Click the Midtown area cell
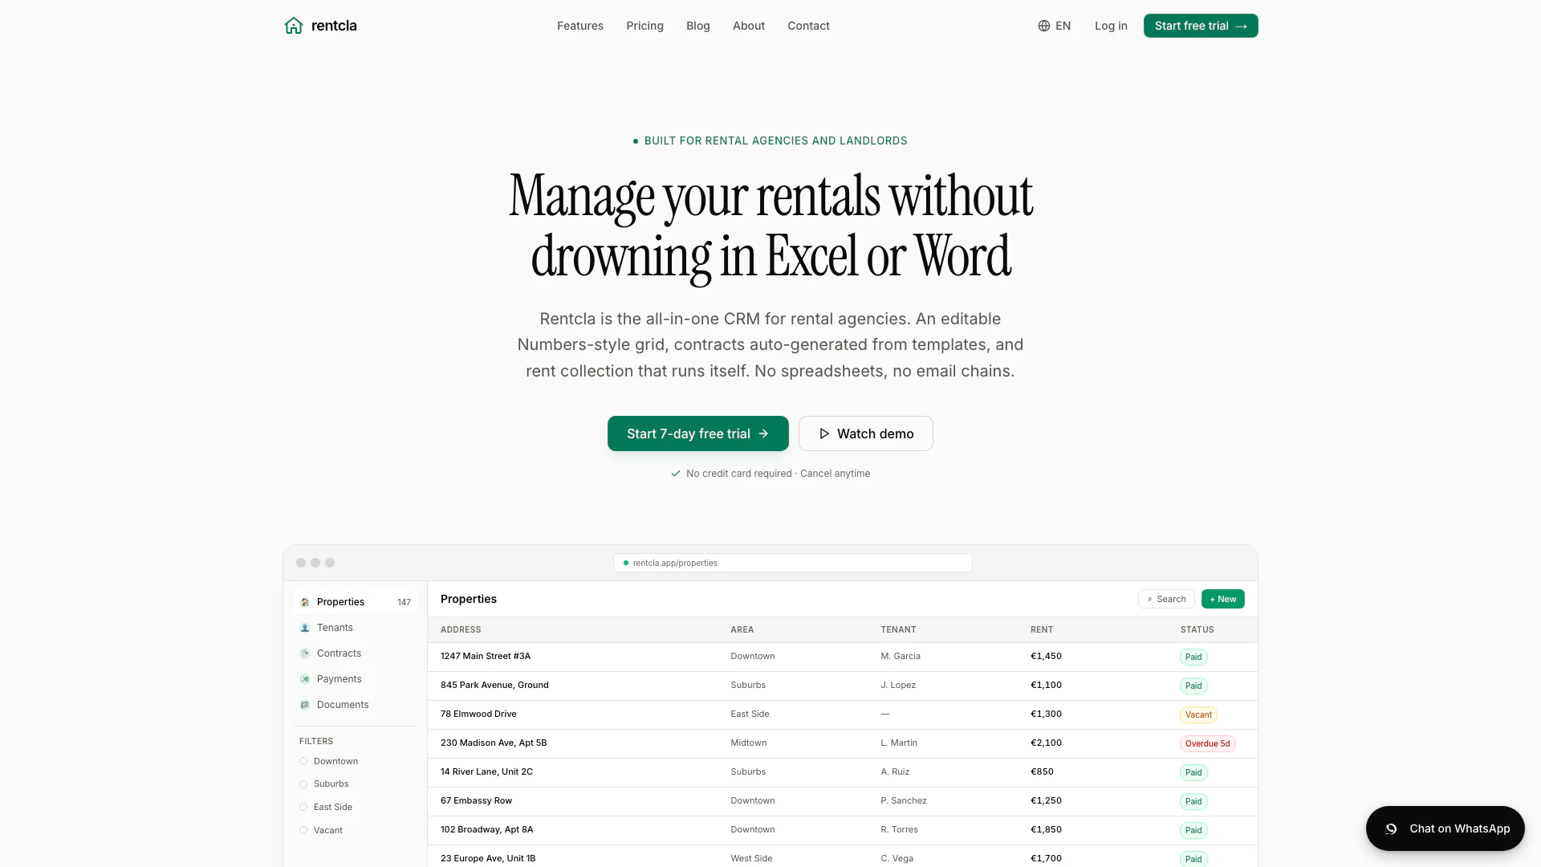Image resolution: width=1541 pixels, height=867 pixels. (x=748, y=743)
